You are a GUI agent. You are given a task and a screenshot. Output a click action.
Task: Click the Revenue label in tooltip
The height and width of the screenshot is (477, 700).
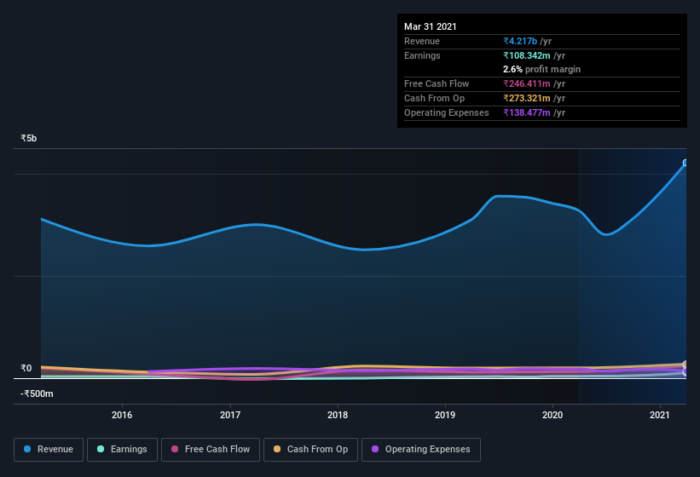422,41
